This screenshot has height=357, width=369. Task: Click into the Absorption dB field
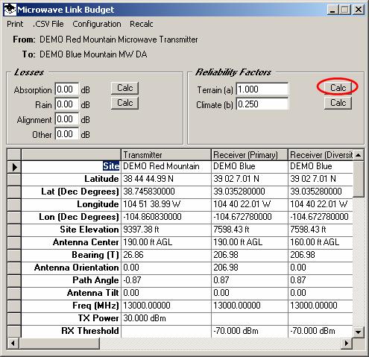click(67, 89)
